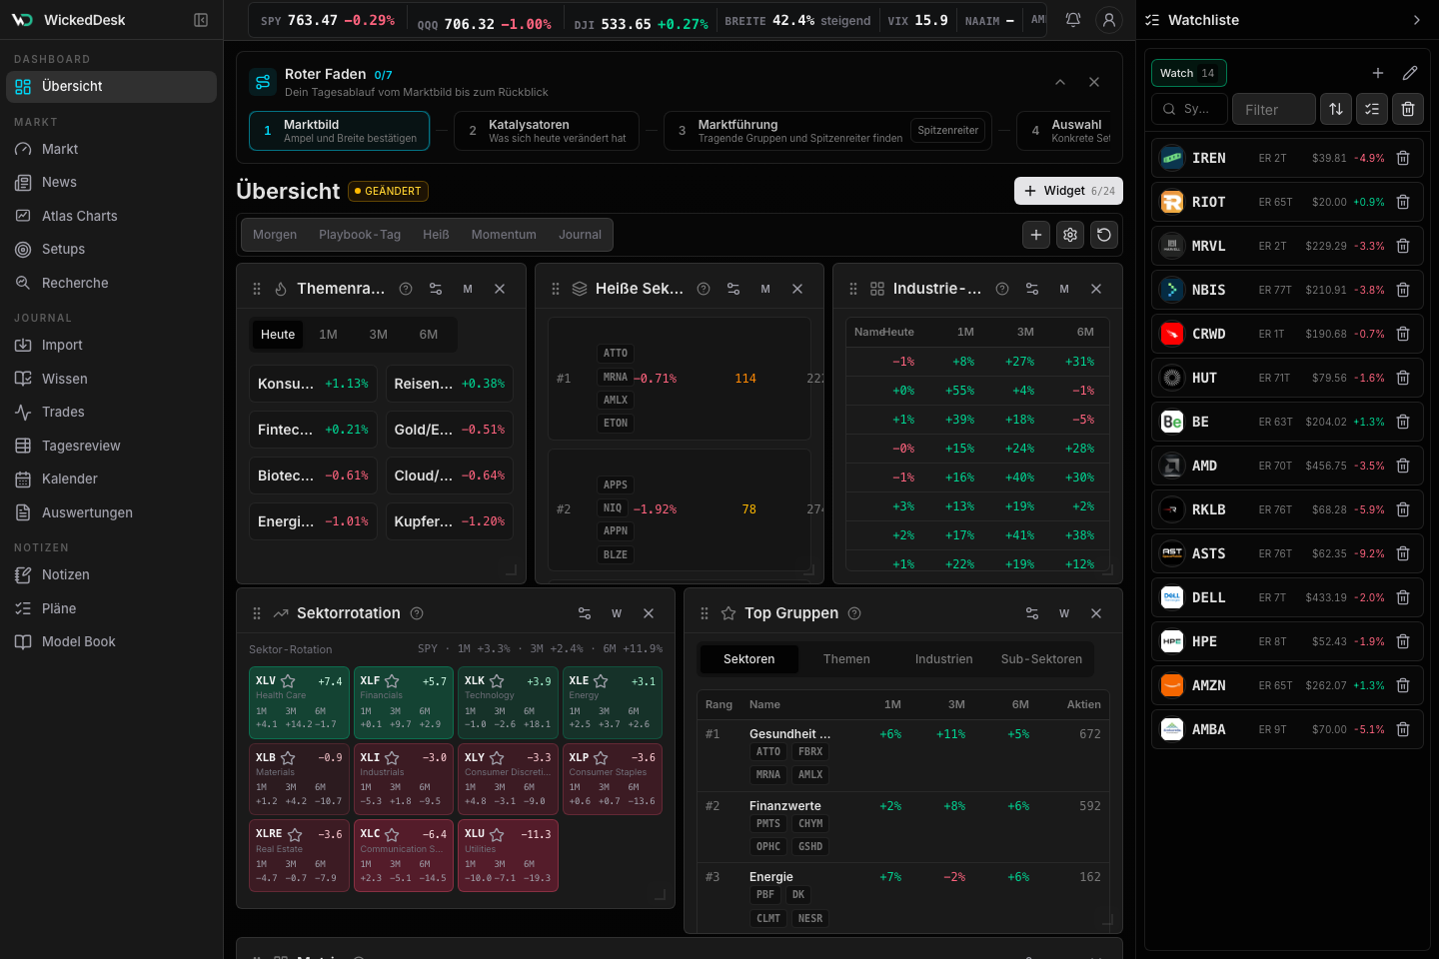Switch Top Gruppen to Industrien

pos(944,659)
